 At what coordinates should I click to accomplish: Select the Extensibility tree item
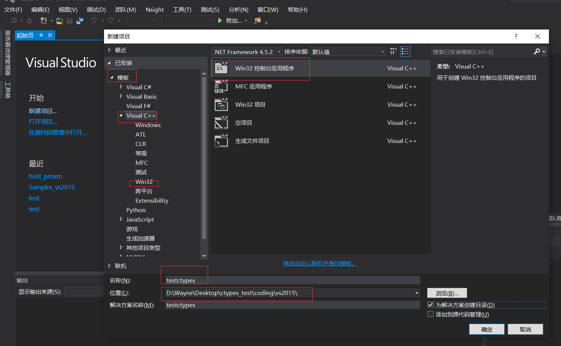tap(152, 200)
